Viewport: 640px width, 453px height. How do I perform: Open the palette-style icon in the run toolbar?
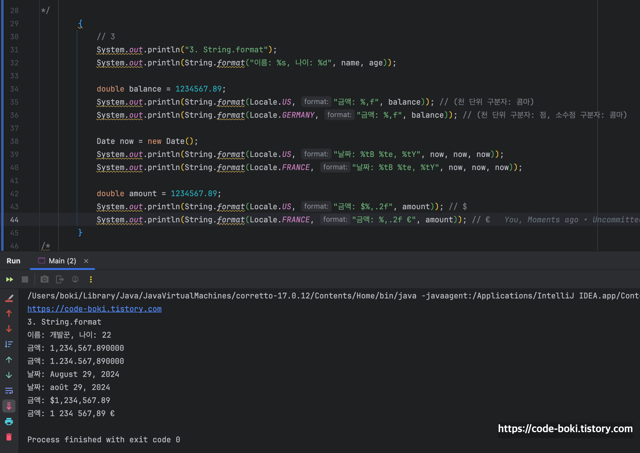[x=75, y=279]
